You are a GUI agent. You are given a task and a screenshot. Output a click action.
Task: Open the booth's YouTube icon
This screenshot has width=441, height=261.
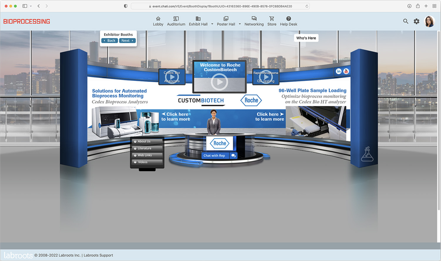[346, 71]
